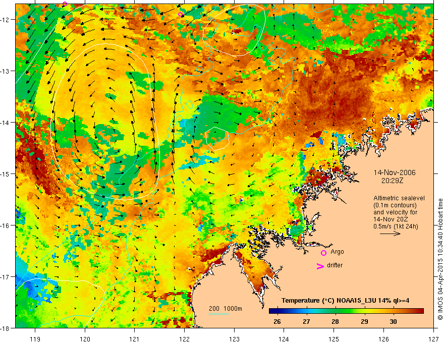444x343 pixels.
Task: Click the velocity scale arrow in the legend
Action: (390, 234)
